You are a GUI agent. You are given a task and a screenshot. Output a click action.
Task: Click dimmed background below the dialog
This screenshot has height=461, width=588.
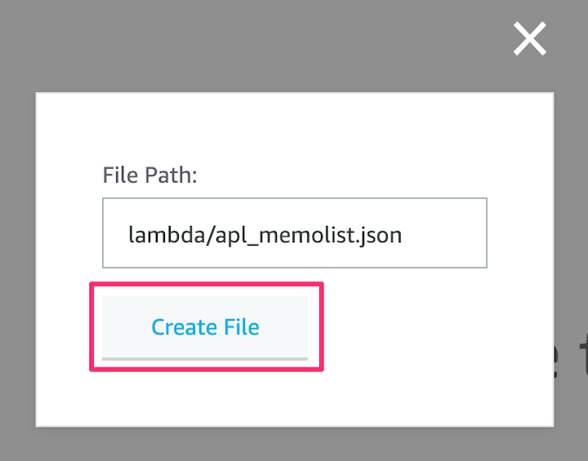pyautogui.click(x=294, y=445)
